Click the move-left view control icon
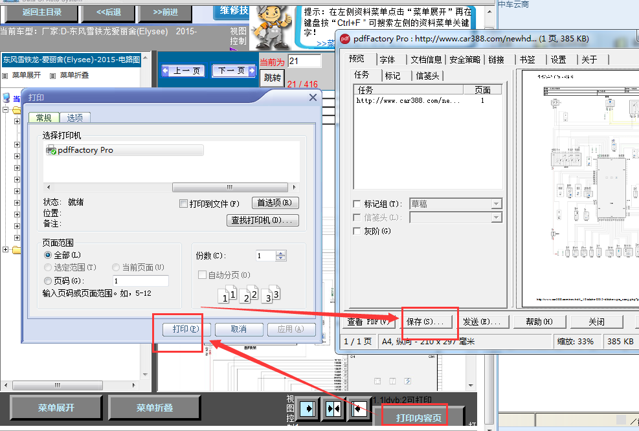This screenshot has height=431, width=639. pyautogui.click(x=359, y=408)
